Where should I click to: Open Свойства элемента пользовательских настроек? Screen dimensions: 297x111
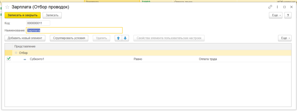click(169, 38)
